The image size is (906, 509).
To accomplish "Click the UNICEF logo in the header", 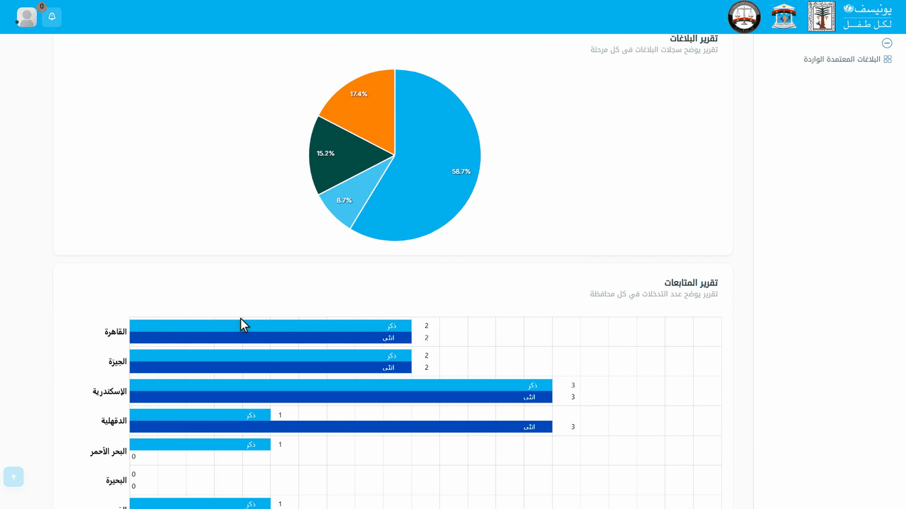I will point(867,16).
